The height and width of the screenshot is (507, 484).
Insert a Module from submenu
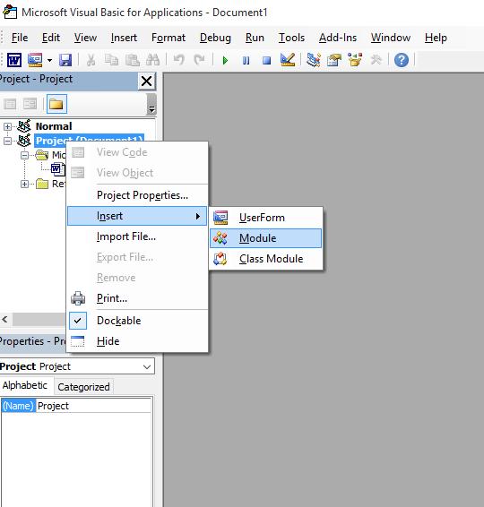(x=266, y=238)
